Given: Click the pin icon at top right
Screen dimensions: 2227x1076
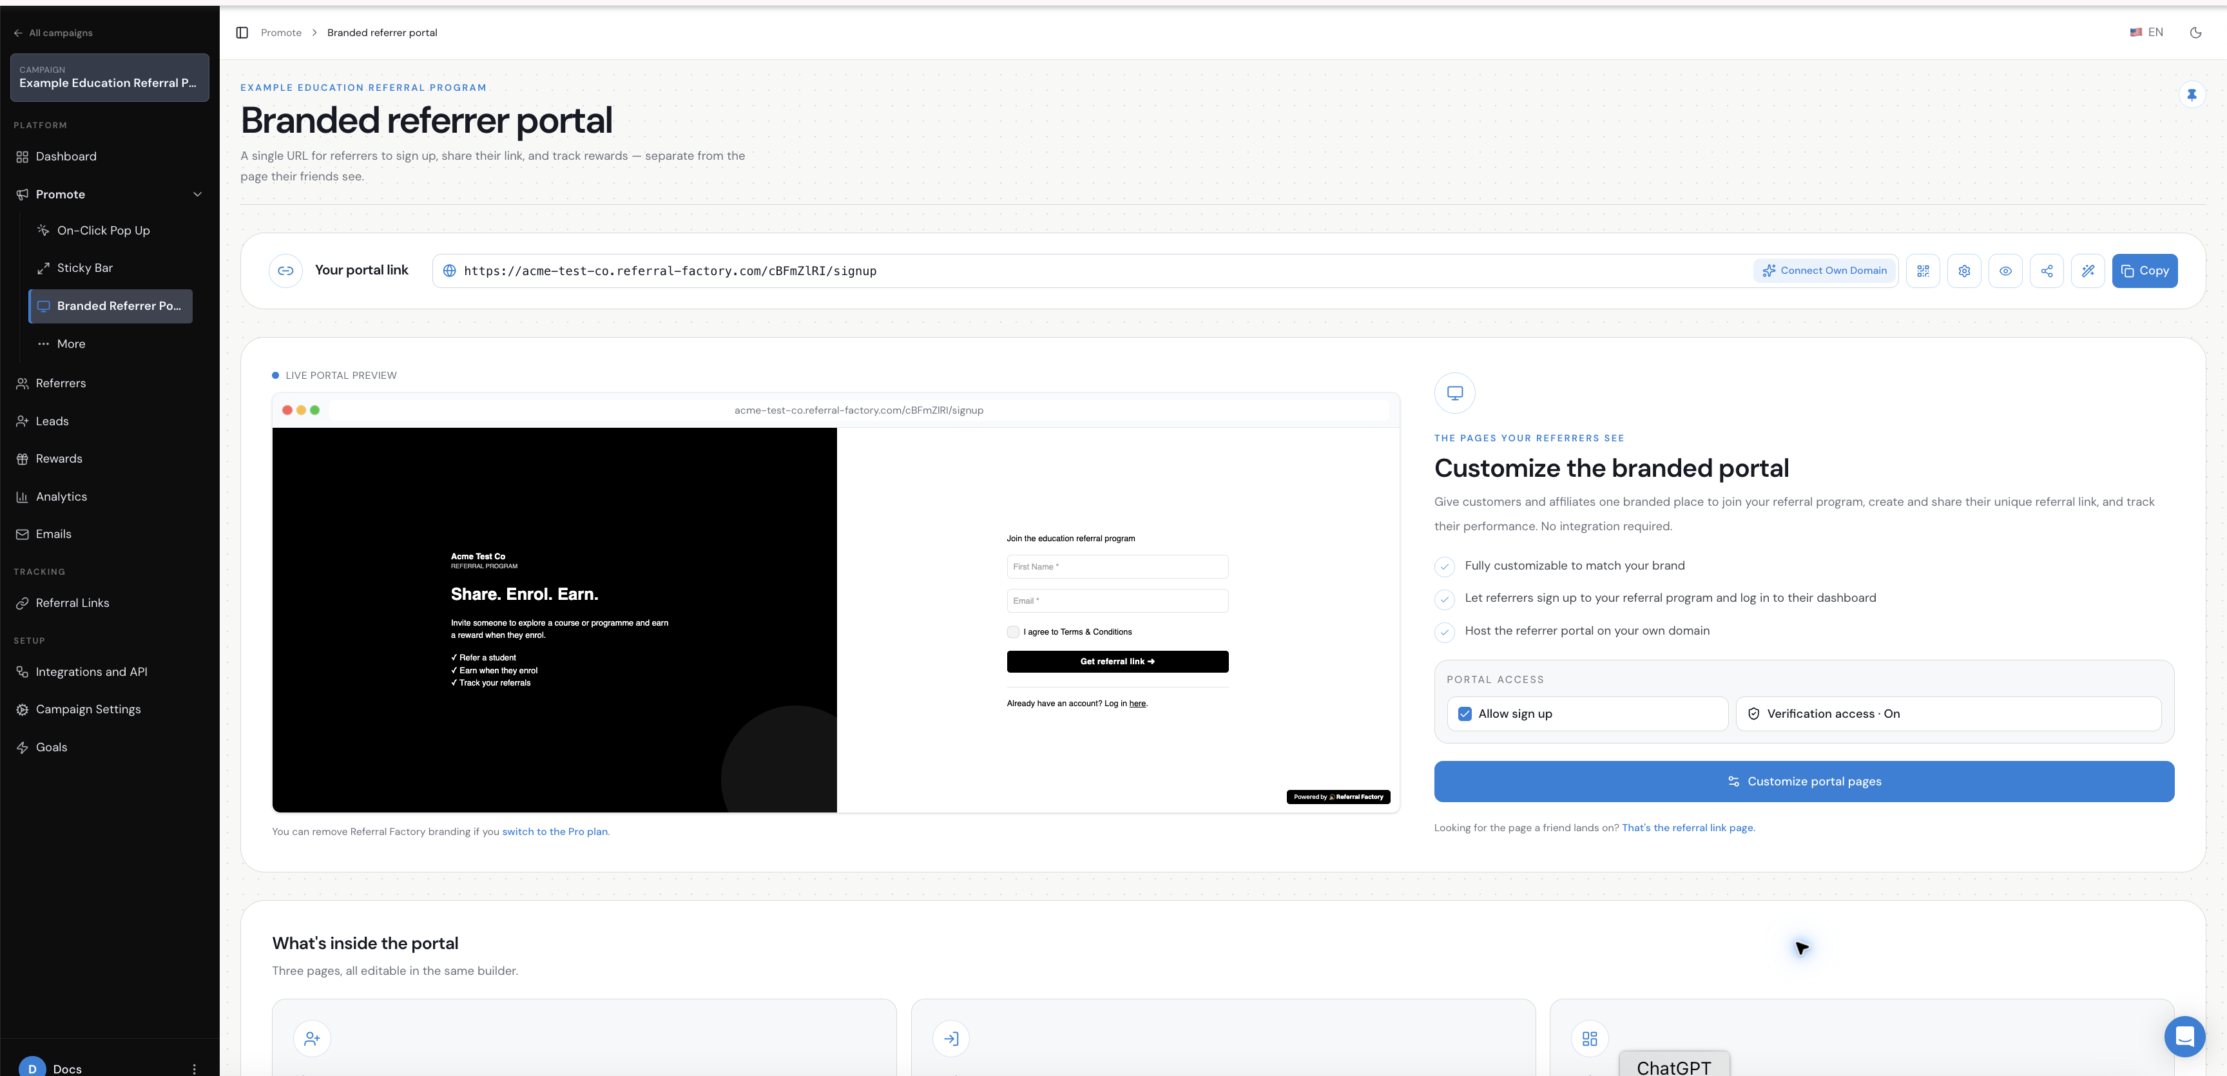Looking at the screenshot, I should tap(2192, 95).
